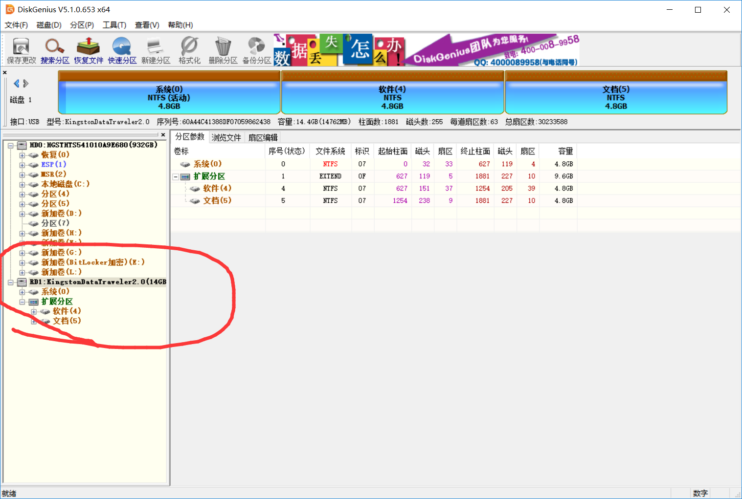The height and width of the screenshot is (499, 742).
Task: Click the Format (格式化) toolbar icon
Action: pyautogui.click(x=189, y=50)
